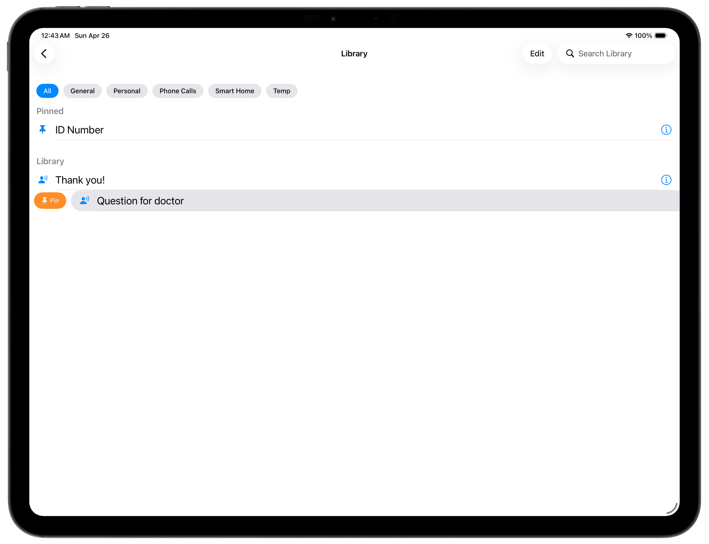The width and height of the screenshot is (709, 544).
Task: Tap the speak icon next to Thank you!
Action: (43, 180)
